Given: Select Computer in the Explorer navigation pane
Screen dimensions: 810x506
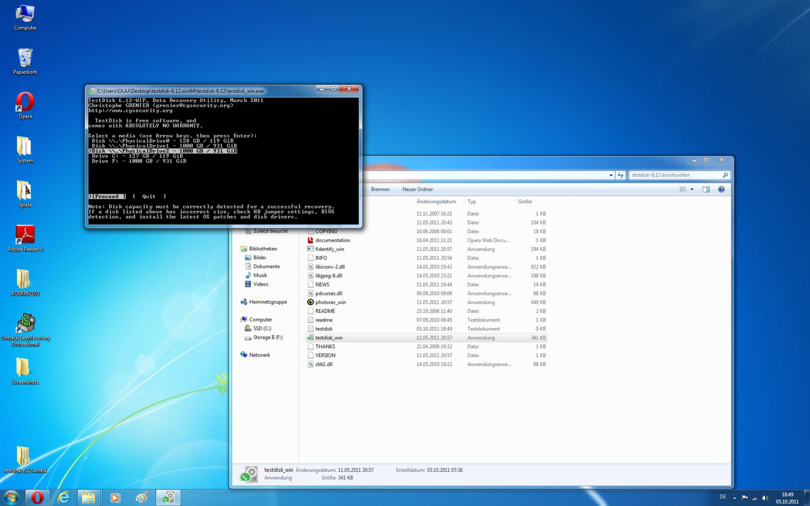Looking at the screenshot, I should tap(256, 320).
